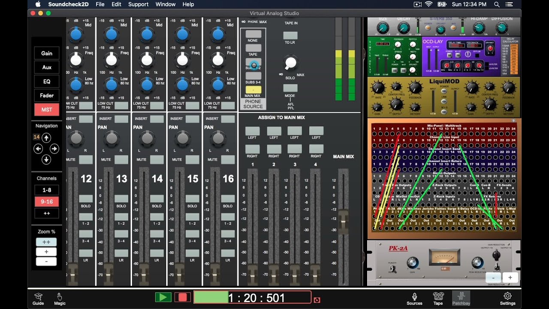Viewport: 549px width, 309px height.
Task: Hit the red record button
Action: (x=182, y=297)
